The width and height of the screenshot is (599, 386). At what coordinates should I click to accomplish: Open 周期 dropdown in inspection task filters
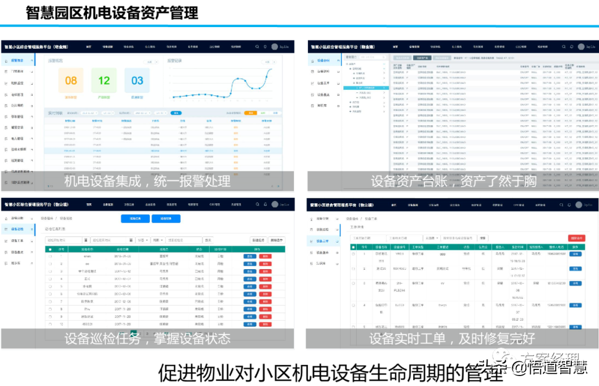pyautogui.click(x=158, y=240)
